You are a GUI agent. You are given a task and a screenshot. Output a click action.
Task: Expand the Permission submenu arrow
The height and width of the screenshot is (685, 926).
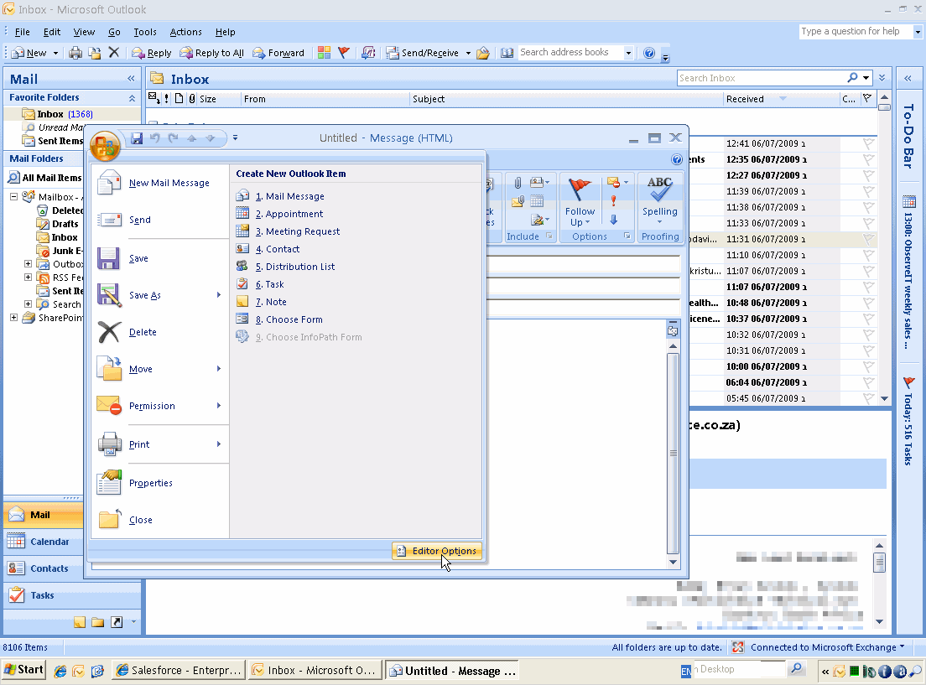click(219, 406)
